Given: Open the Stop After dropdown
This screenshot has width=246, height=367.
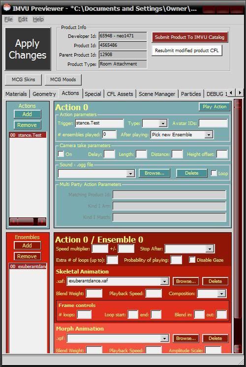Looking at the screenshot, I should [x=189, y=249].
